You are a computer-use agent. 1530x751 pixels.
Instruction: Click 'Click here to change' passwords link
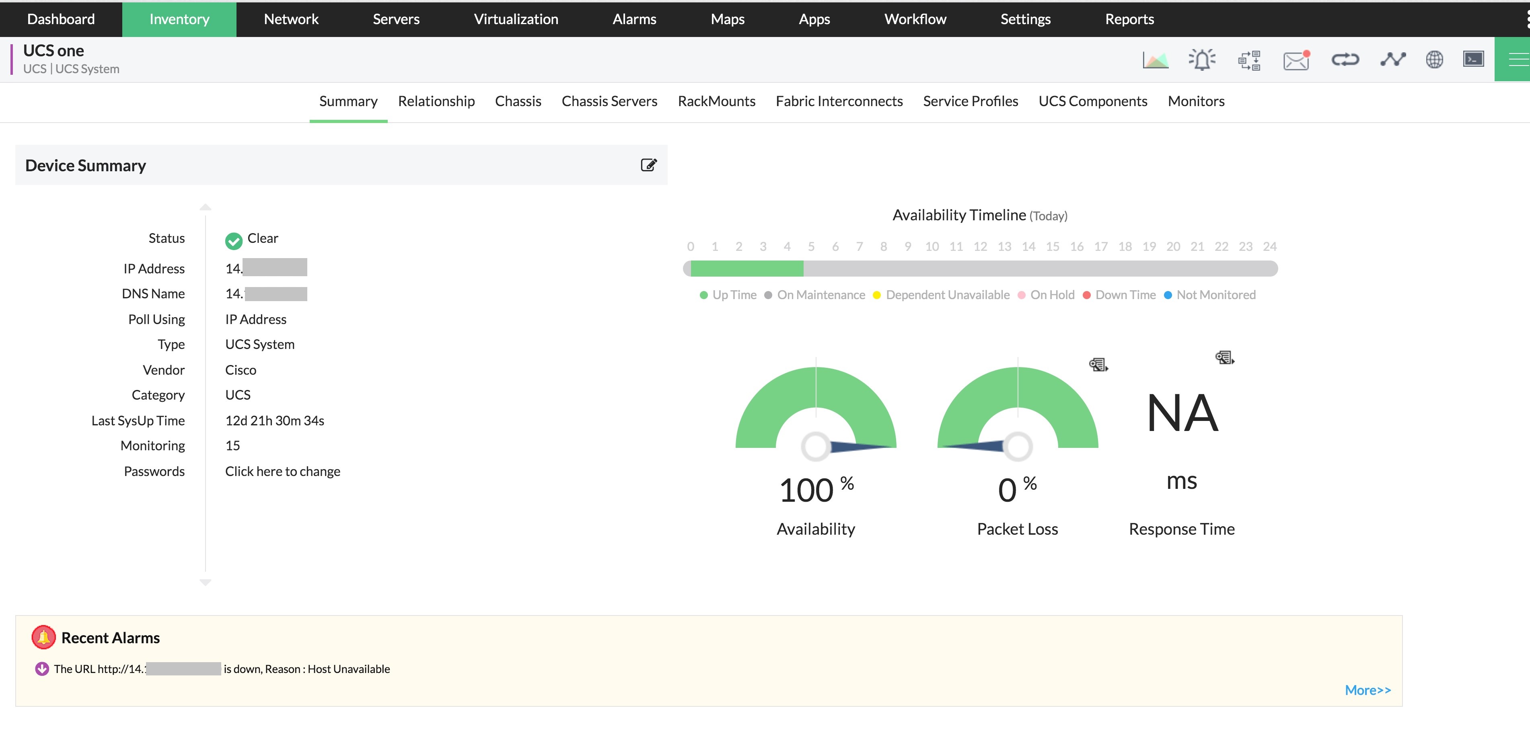[283, 471]
